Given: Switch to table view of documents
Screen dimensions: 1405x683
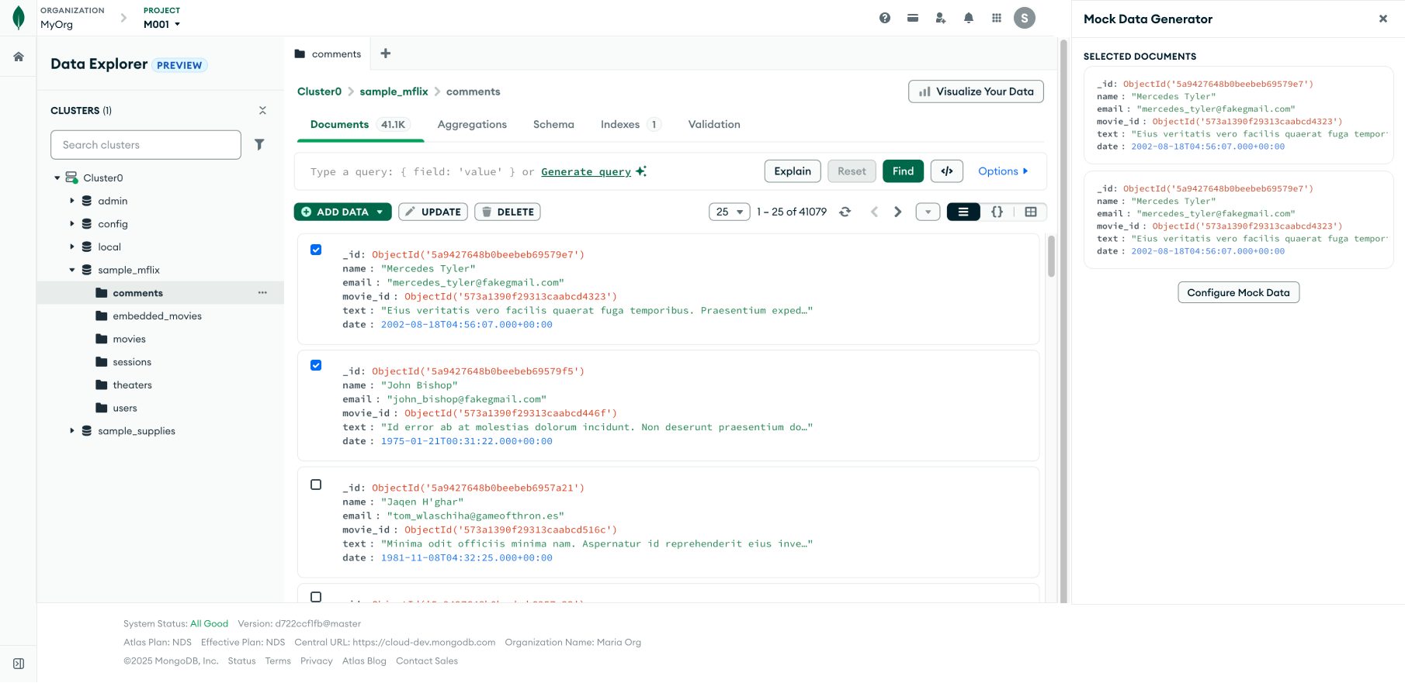Looking at the screenshot, I should click(1031, 212).
